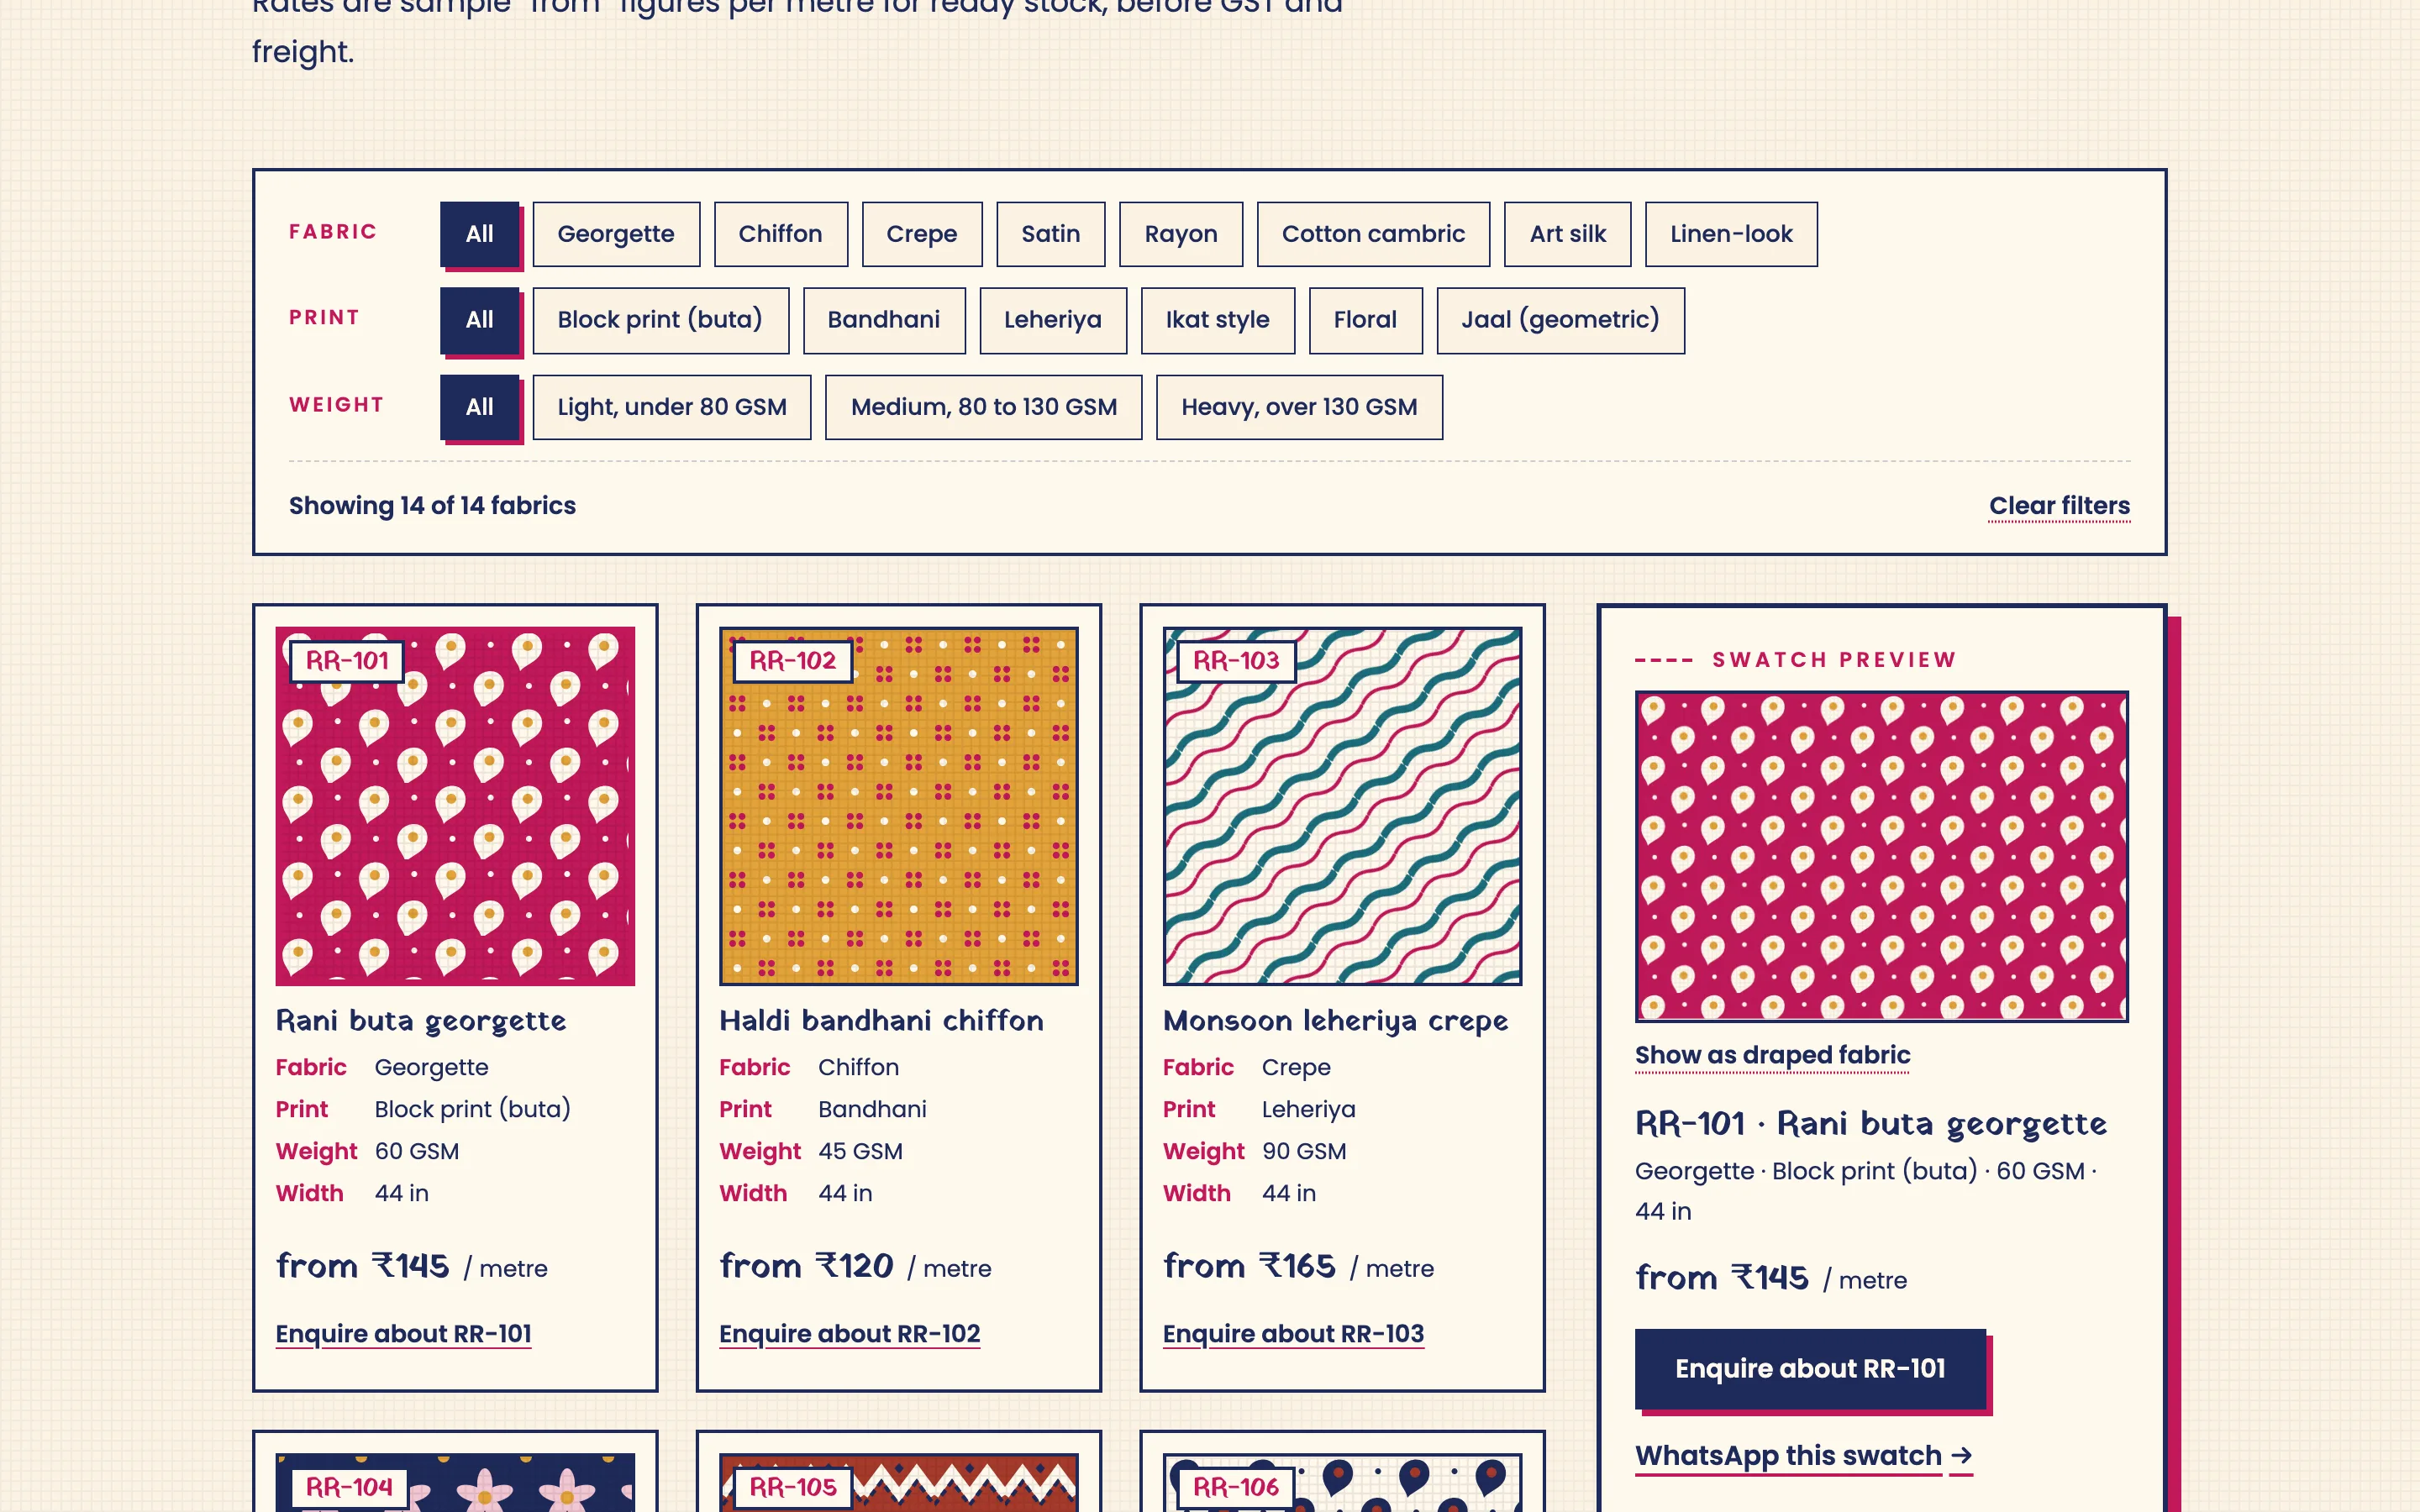2420x1512 pixels.
Task: Open the RR-103 Monsoon leheriya swatch thumbnail
Action: click(1342, 806)
